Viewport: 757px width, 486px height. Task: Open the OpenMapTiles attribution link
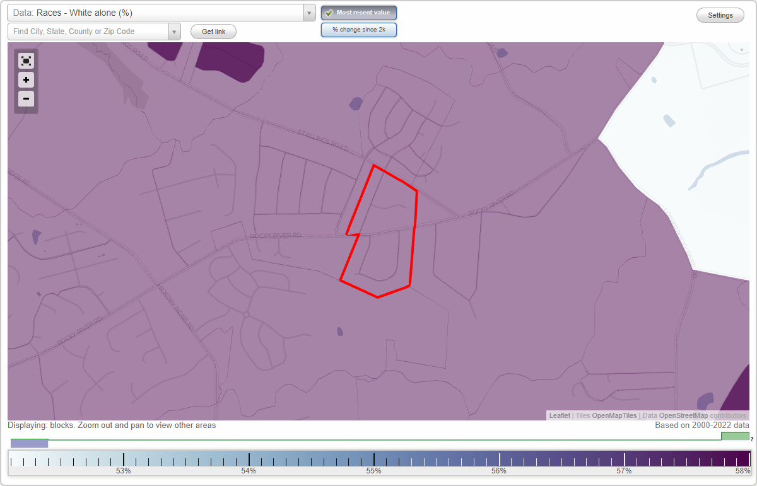tap(613, 415)
